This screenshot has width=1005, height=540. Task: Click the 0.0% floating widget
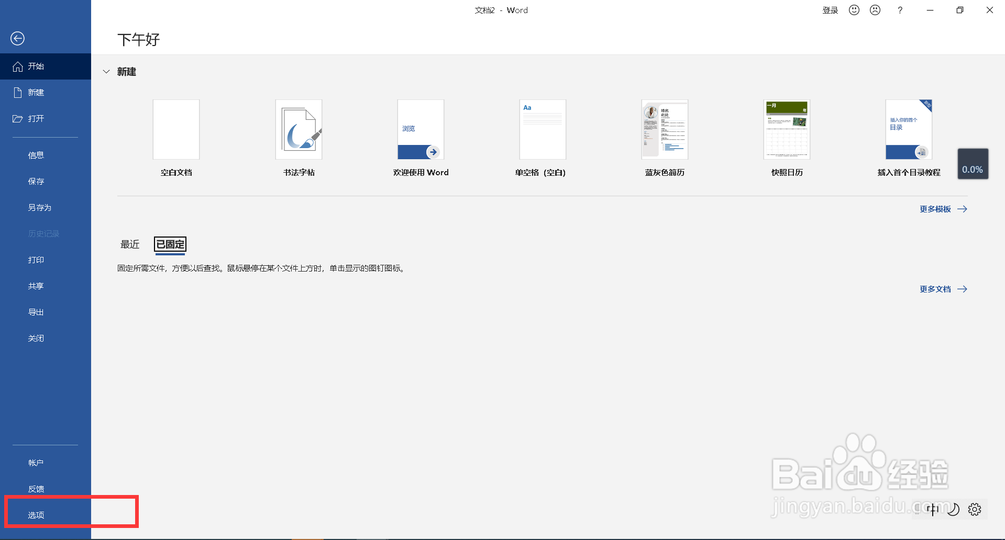click(973, 164)
